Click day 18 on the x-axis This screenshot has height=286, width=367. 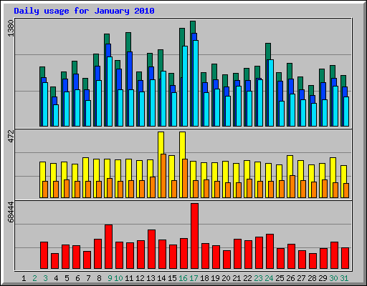pyautogui.click(x=204, y=278)
